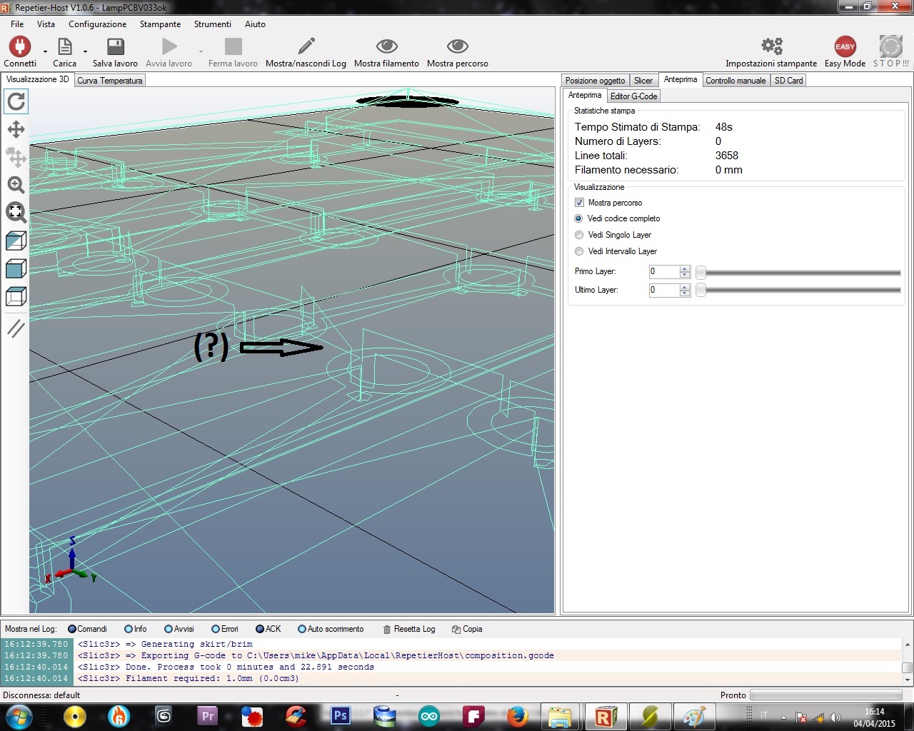
Task: Open the Carica dropdown arrow
Action: pyautogui.click(x=85, y=51)
